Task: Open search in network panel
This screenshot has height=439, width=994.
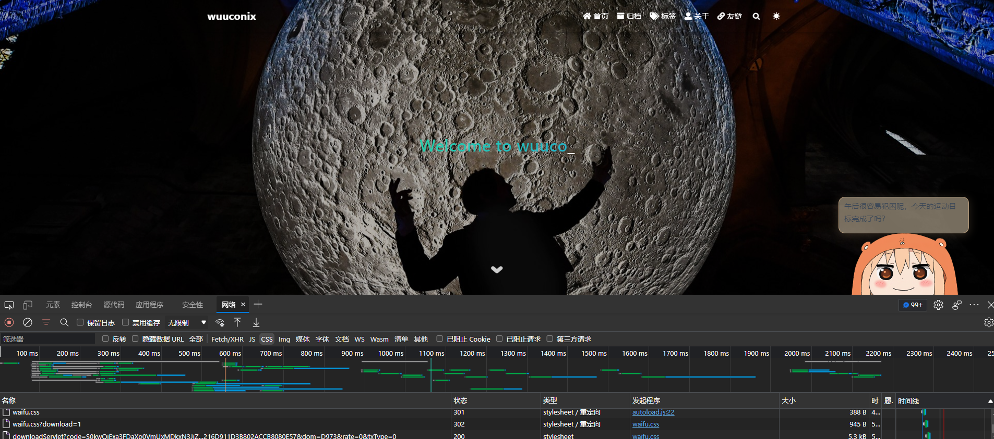Action: click(64, 322)
